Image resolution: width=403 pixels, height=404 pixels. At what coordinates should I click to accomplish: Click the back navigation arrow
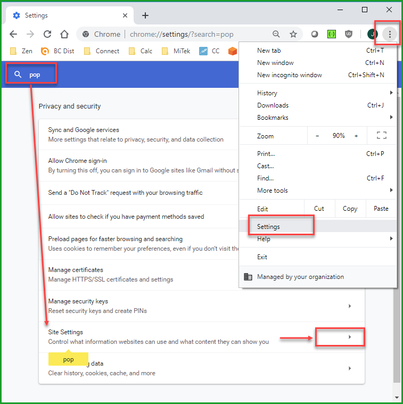point(13,34)
